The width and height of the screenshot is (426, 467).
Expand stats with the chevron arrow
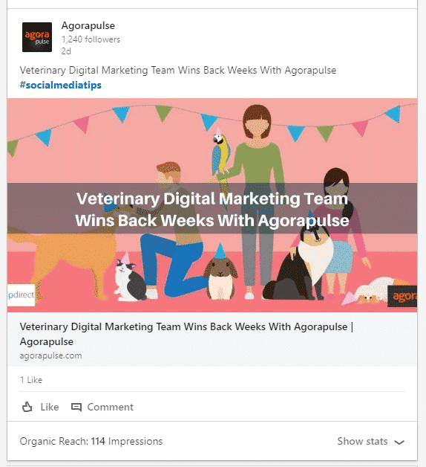(x=399, y=442)
